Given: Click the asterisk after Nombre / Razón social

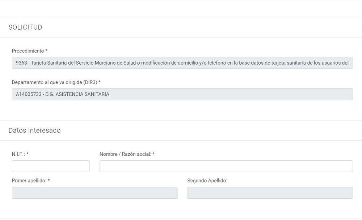Looking at the screenshot, I should (153, 154).
